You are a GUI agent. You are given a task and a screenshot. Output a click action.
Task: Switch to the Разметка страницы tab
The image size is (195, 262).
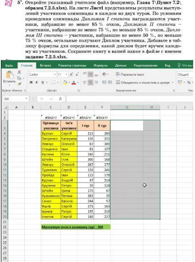(x=72, y=66)
